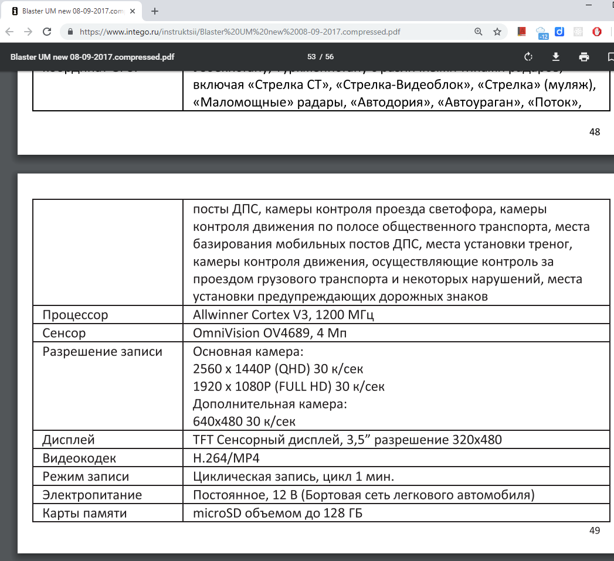
Task: Print the PDF document
Action: pyautogui.click(x=584, y=57)
